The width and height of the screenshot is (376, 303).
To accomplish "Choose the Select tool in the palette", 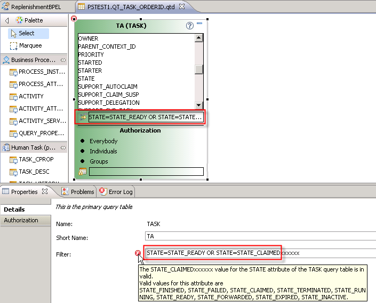I will click(29, 34).
